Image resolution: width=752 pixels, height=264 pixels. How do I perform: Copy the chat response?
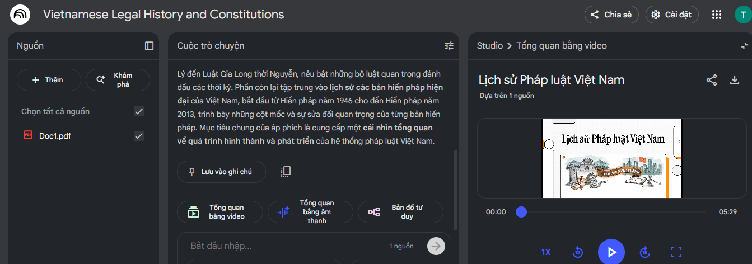(x=286, y=172)
